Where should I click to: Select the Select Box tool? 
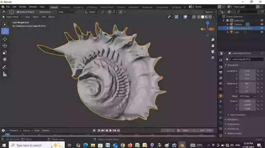pyautogui.click(x=5, y=25)
